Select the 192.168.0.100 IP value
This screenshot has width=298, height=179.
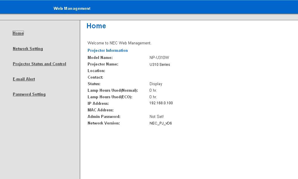coord(161,103)
